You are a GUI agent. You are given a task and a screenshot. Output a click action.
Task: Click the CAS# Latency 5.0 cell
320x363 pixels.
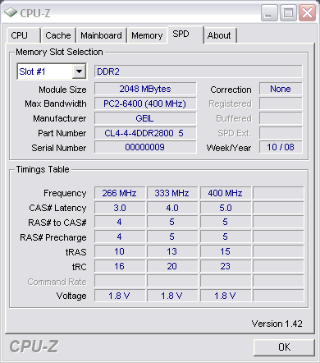click(x=226, y=208)
